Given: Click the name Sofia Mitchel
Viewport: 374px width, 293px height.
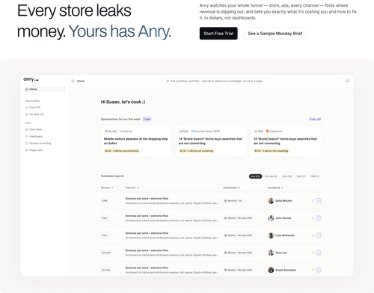Looking at the screenshot, I should click(x=283, y=201).
